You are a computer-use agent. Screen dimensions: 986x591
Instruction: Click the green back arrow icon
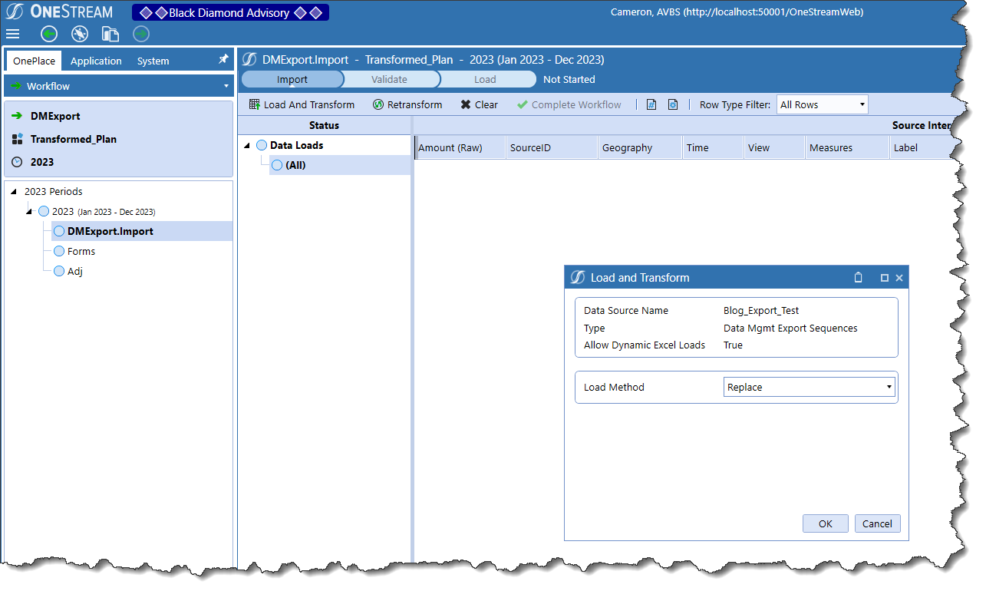pyautogui.click(x=49, y=34)
